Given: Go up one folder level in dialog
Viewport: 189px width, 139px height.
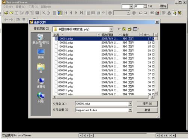Looking at the screenshot, I should click(x=124, y=29).
